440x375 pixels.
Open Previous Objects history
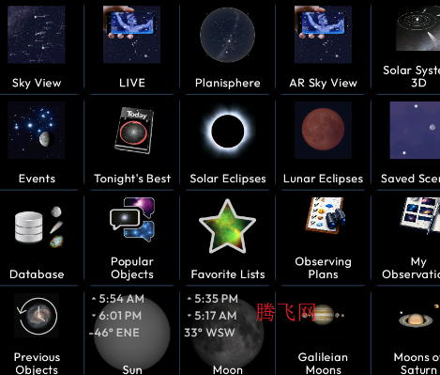click(37, 331)
